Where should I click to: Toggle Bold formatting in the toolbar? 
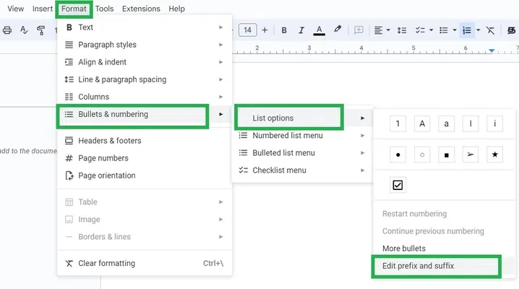tap(284, 30)
